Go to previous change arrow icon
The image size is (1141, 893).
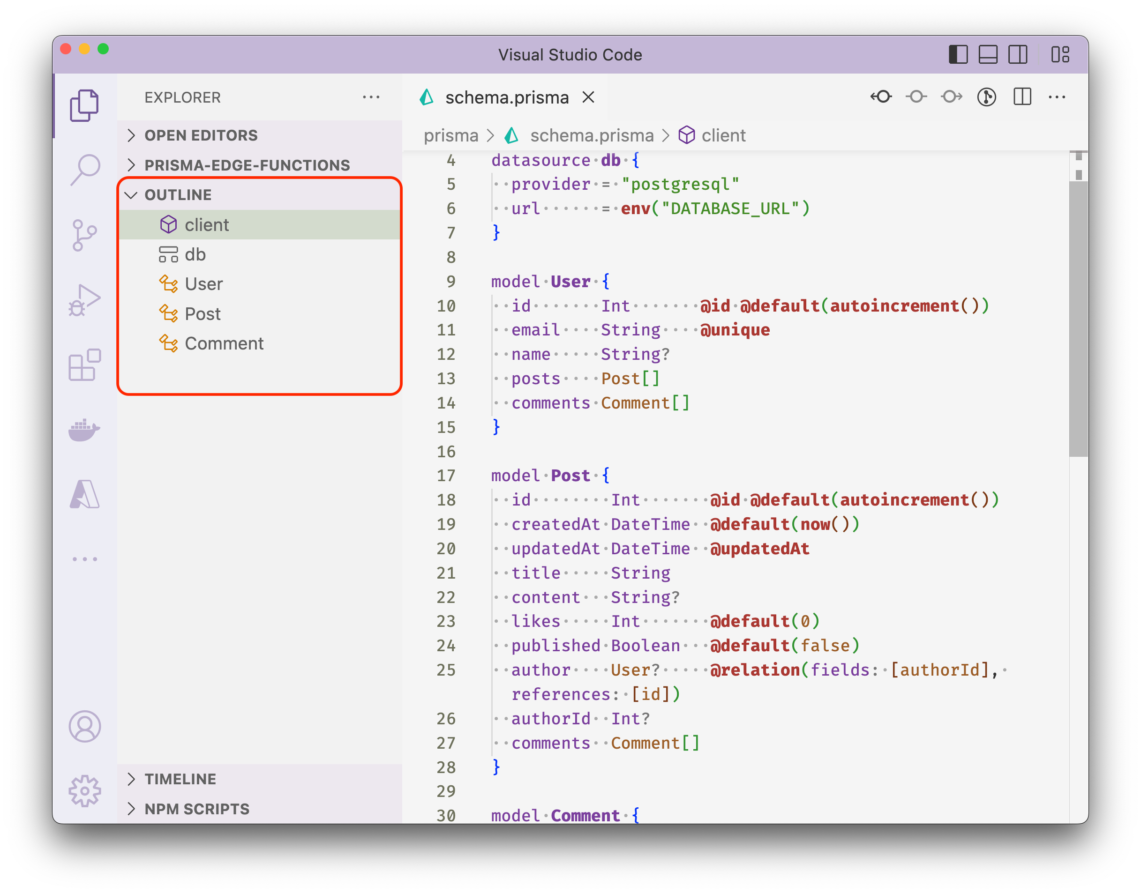pos(881,97)
